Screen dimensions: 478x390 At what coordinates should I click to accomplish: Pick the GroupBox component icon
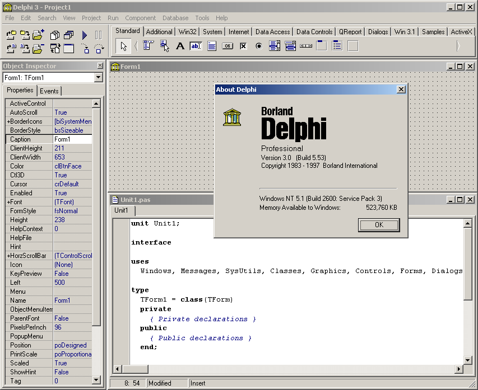click(322, 46)
